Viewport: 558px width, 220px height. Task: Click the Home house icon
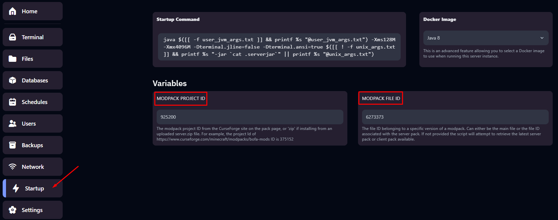13,11
